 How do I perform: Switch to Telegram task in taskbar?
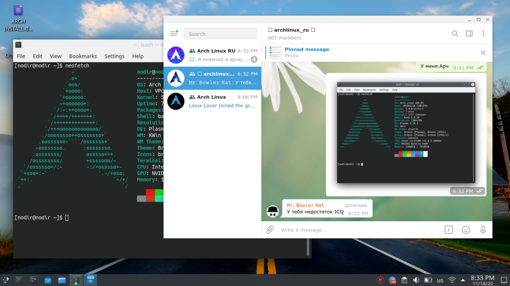coord(90,280)
